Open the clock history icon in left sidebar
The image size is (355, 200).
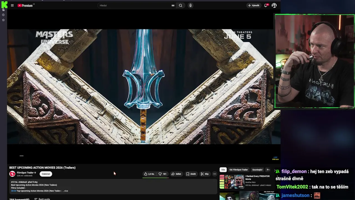pos(3,15)
